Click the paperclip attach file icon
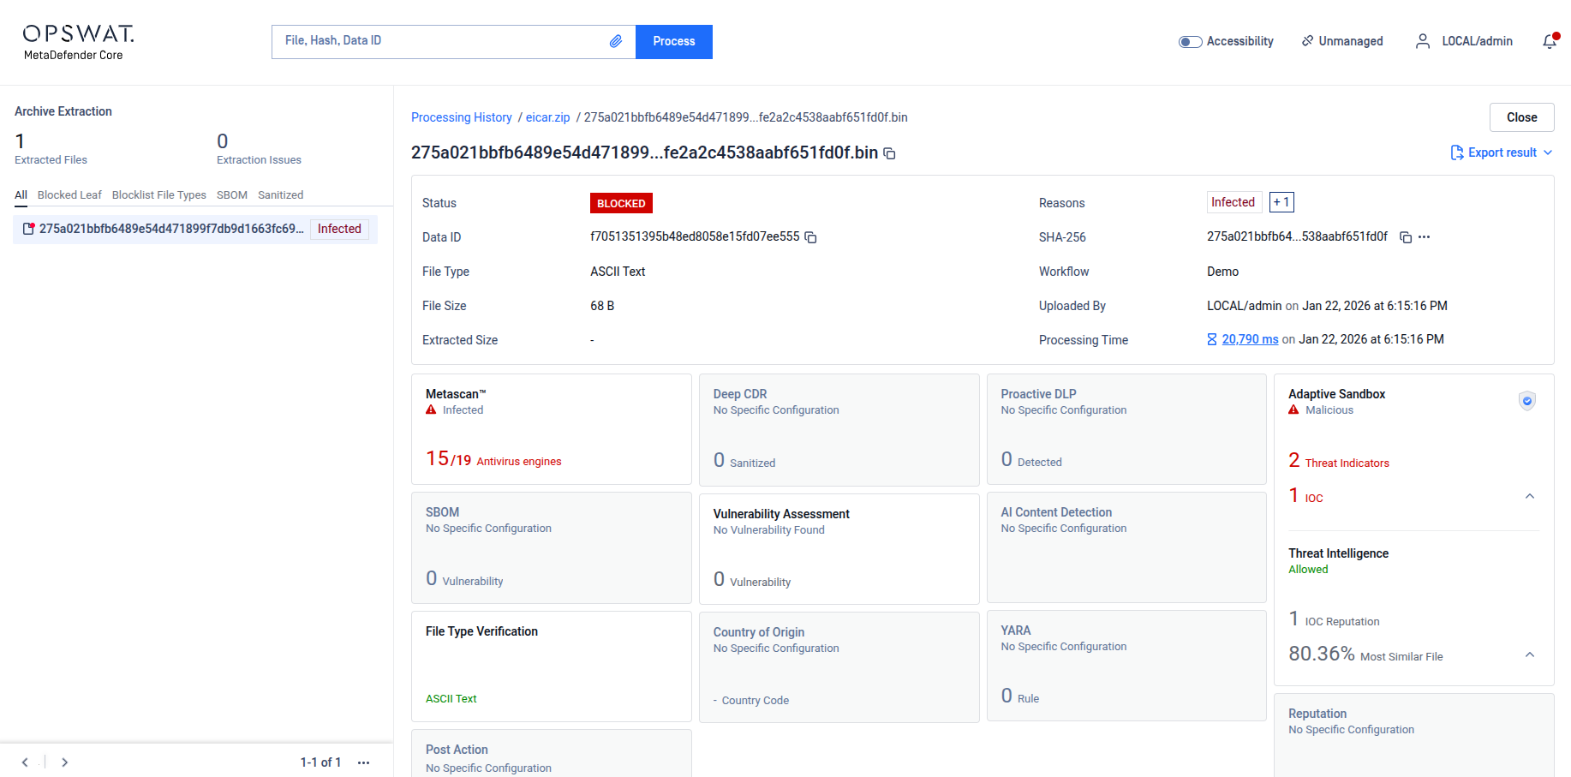 (615, 41)
